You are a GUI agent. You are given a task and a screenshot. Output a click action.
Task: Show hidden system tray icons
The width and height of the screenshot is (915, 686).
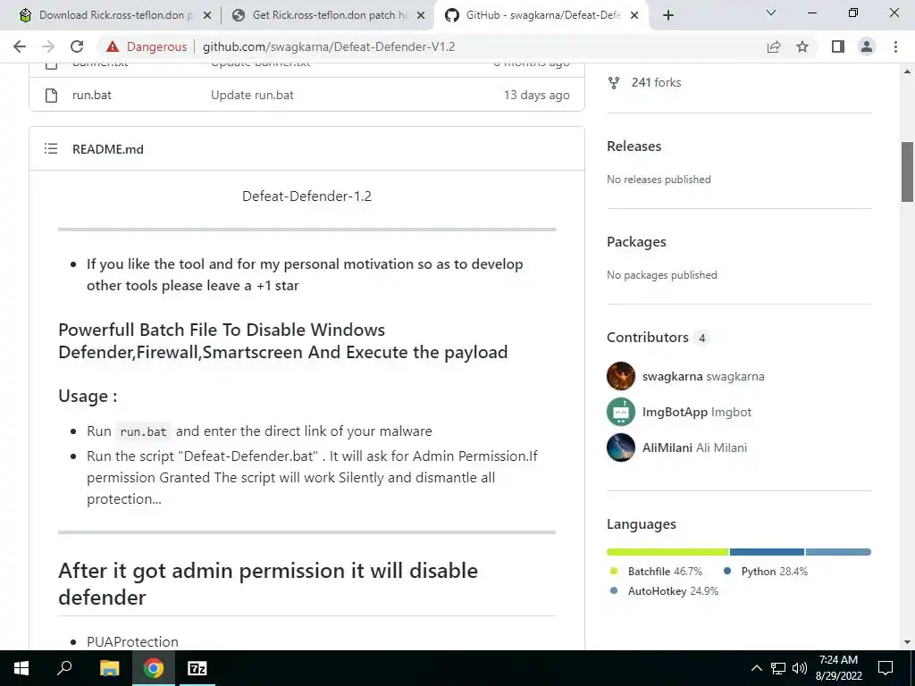click(x=756, y=668)
